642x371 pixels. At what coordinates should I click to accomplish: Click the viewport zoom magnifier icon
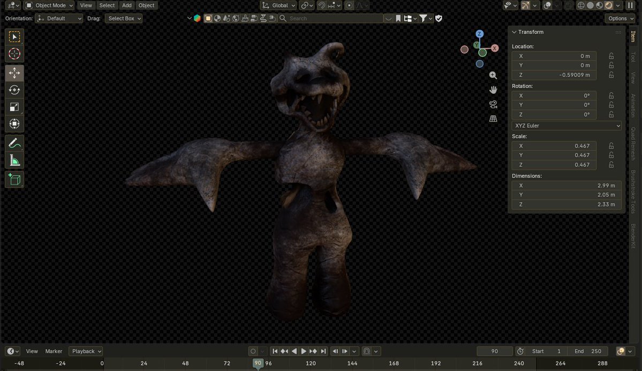point(493,75)
